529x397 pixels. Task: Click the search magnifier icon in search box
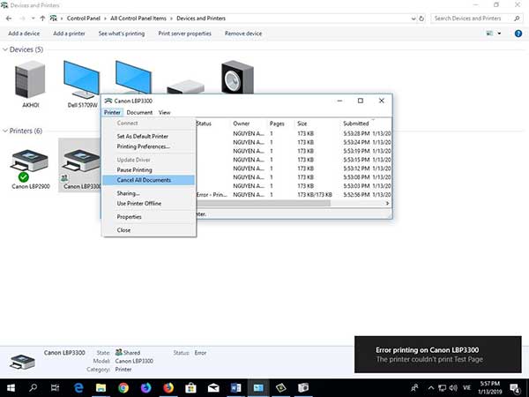tap(517, 19)
